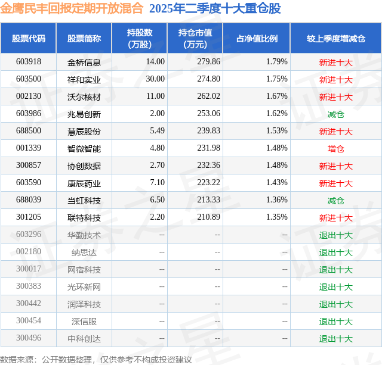Click the red 增仓 label for 智微智能

[336, 149]
